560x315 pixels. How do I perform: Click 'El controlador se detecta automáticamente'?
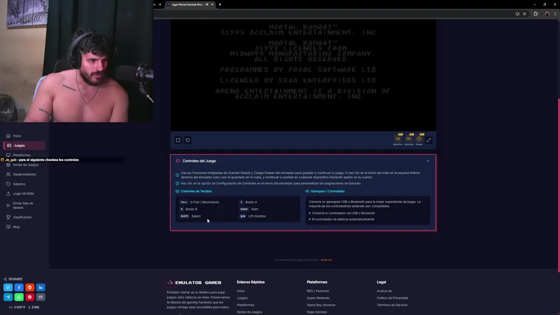[x=343, y=219]
